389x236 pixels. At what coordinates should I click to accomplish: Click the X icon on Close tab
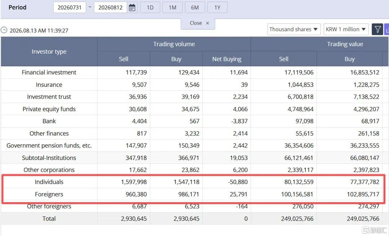207,23
